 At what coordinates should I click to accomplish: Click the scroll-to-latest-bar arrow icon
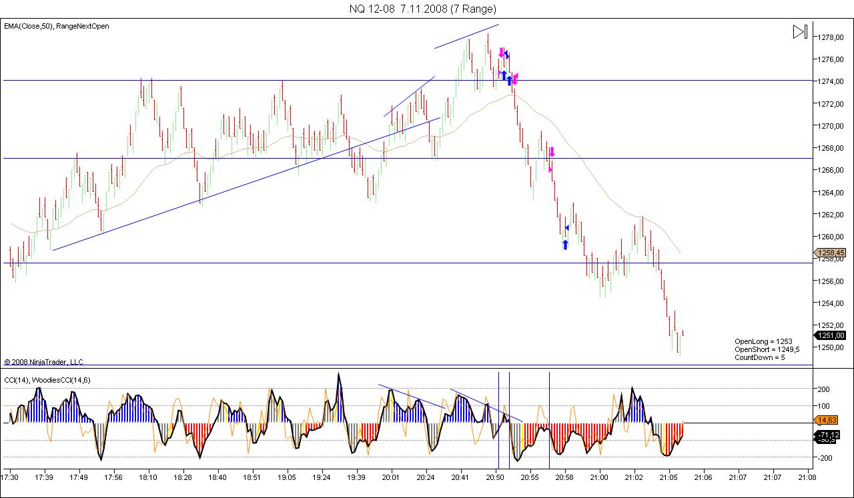800,31
